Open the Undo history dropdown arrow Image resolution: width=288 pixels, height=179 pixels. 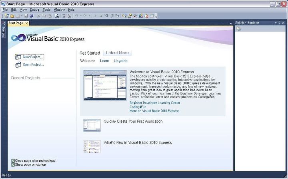81,16
